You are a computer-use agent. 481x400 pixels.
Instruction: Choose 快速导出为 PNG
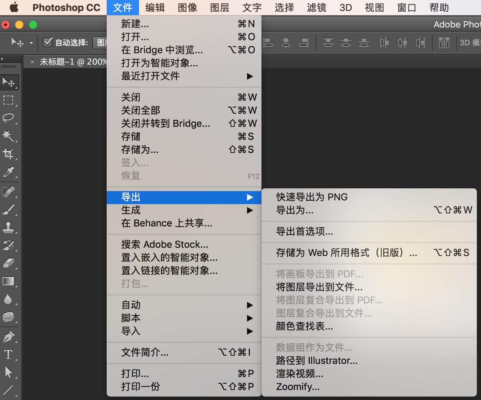click(x=311, y=197)
